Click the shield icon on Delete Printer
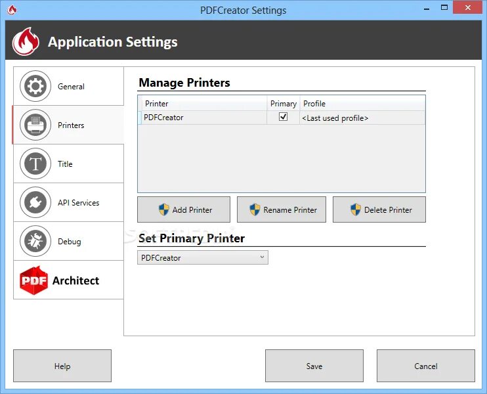 [x=356, y=209]
